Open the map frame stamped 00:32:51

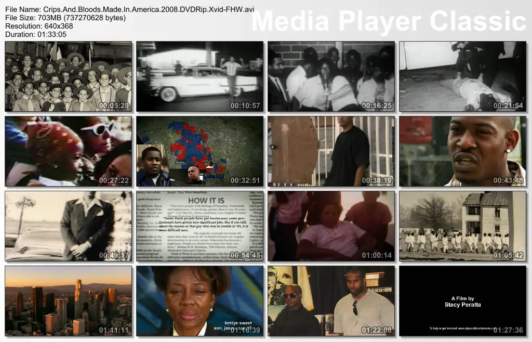[x=200, y=151]
